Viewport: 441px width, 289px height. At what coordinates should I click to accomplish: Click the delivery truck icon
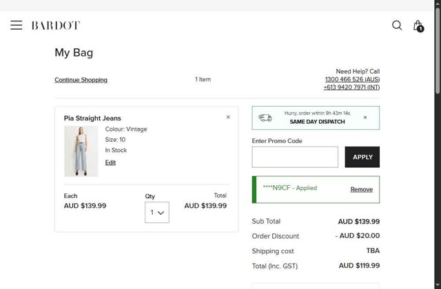265,118
